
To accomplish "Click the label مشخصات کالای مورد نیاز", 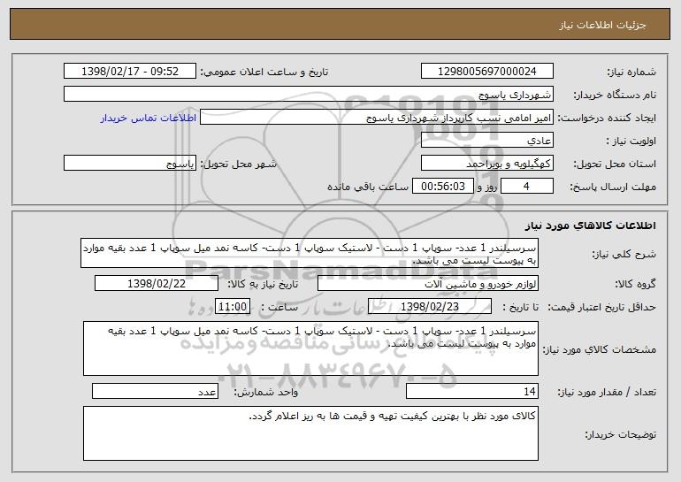I will pos(600,349).
